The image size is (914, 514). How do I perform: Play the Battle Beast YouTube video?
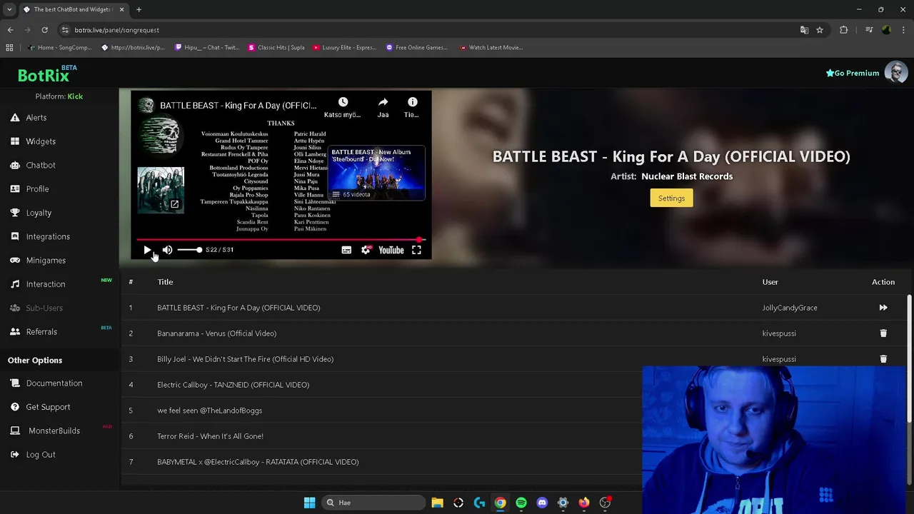point(147,250)
